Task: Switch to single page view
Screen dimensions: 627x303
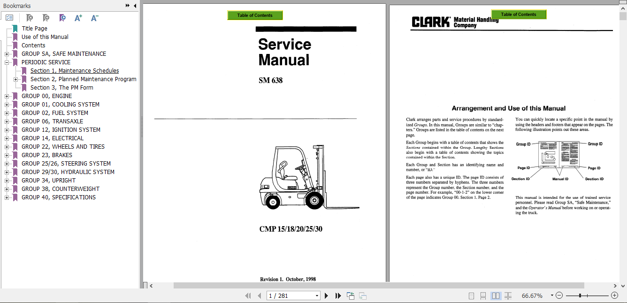Action: (472, 296)
